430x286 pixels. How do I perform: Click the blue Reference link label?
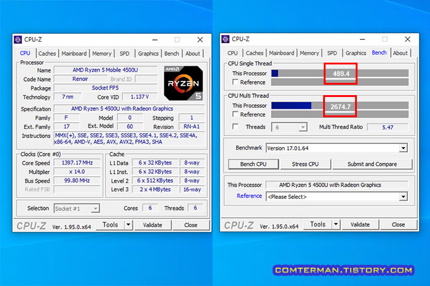[x=249, y=196]
